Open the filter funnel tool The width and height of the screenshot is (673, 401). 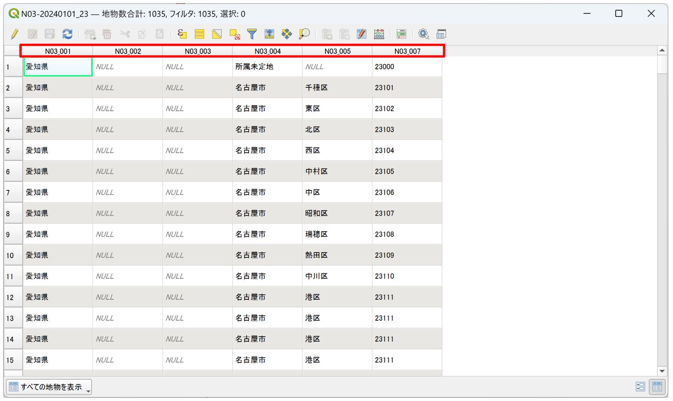(252, 34)
